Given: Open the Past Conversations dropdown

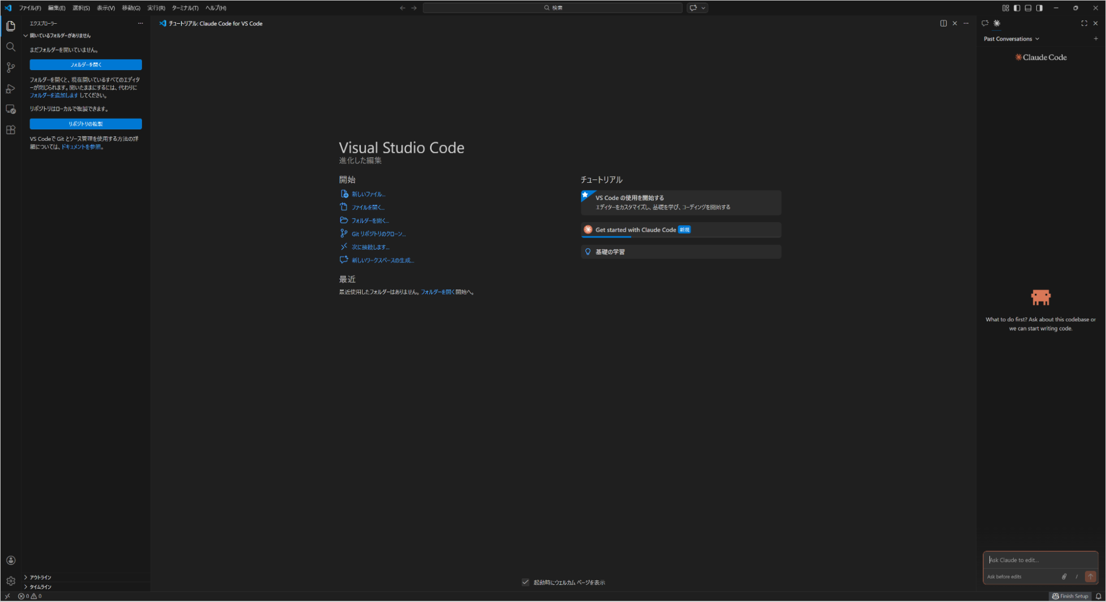Looking at the screenshot, I should [x=1011, y=38].
